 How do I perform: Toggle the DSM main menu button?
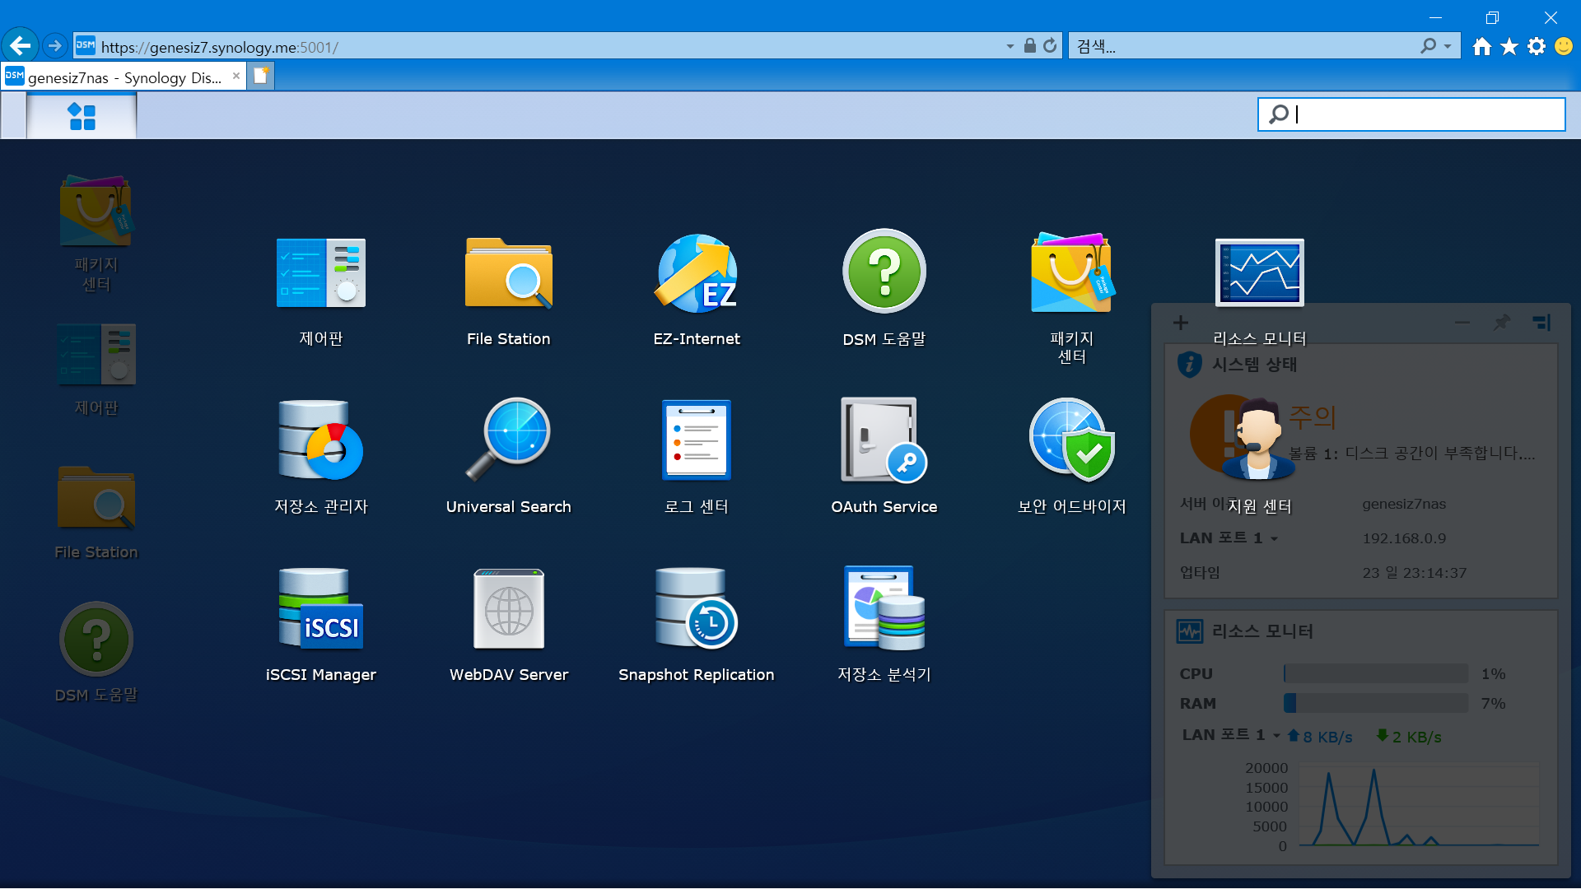tap(82, 116)
